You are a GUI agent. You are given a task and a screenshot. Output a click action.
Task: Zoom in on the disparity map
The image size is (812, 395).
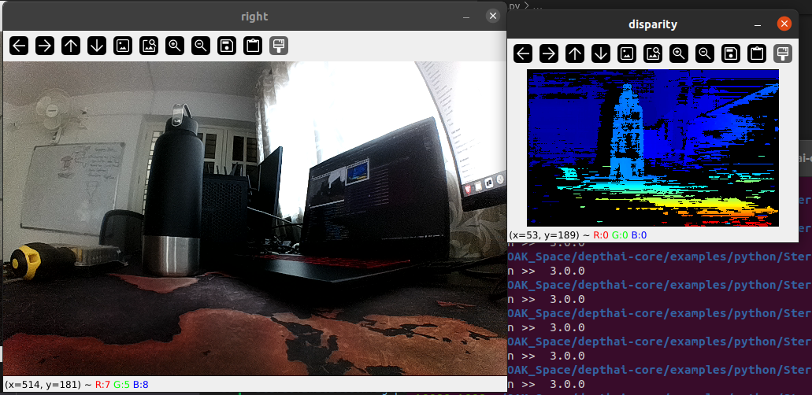(679, 54)
